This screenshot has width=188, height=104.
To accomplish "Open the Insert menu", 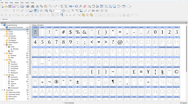I will (x=17, y=2).
